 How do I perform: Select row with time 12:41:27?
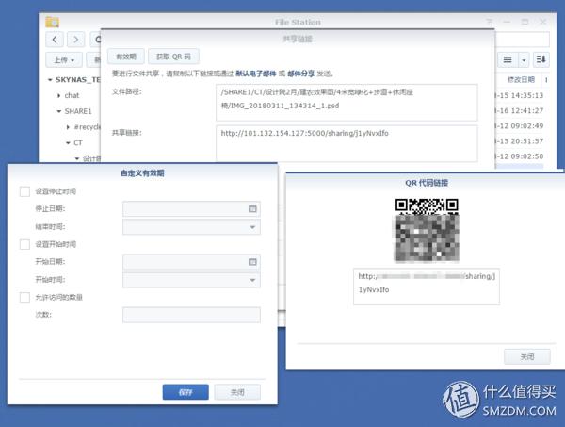point(519,110)
